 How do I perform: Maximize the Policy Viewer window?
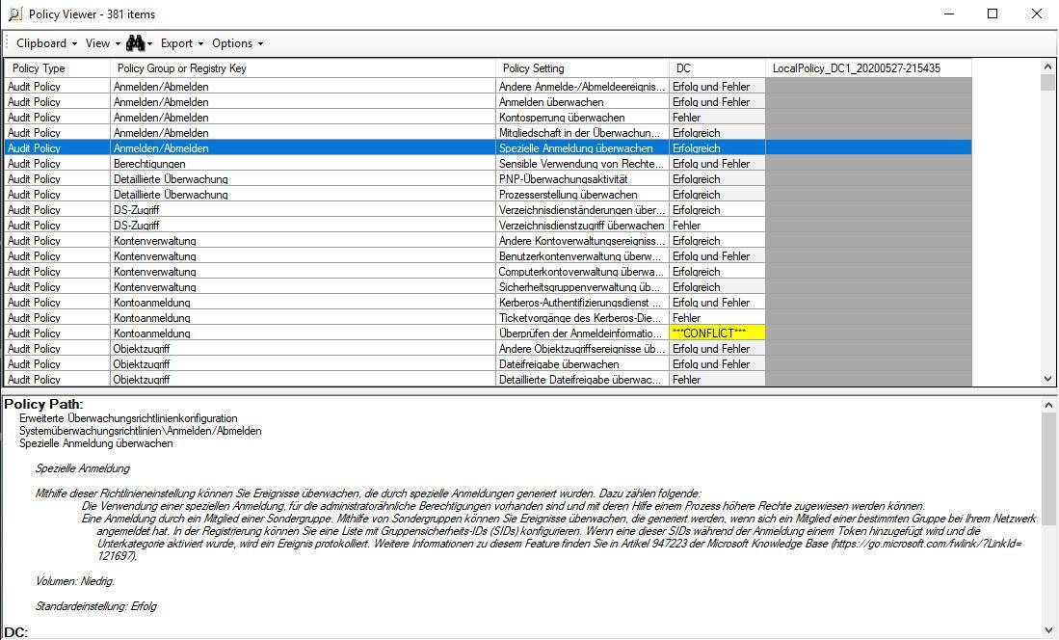tap(993, 14)
